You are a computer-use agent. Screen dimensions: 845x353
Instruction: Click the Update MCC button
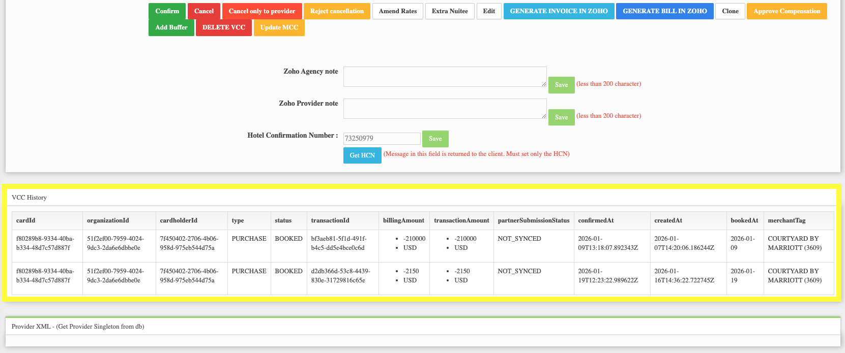pos(279,27)
